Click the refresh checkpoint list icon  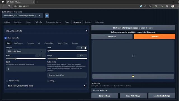click(x=47, y=16)
